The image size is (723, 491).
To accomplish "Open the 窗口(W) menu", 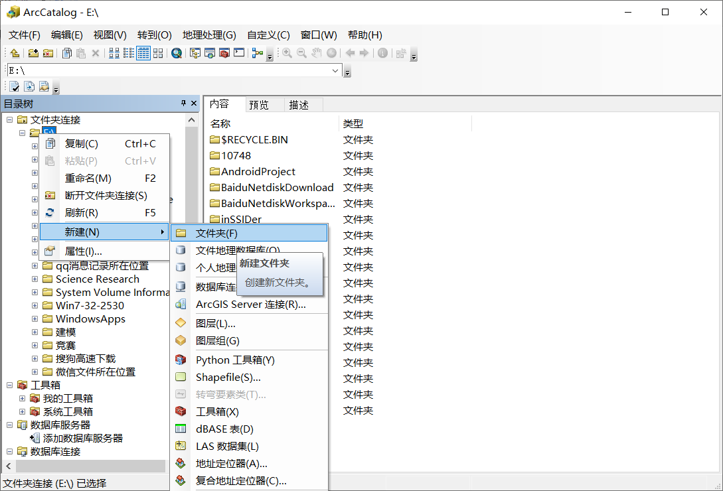I will click(x=319, y=35).
